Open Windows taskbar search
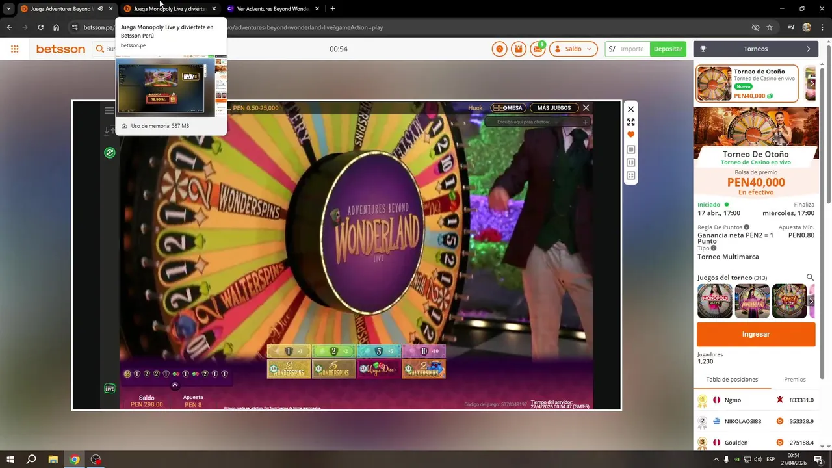Viewport: 832px width, 468px height. point(31,460)
